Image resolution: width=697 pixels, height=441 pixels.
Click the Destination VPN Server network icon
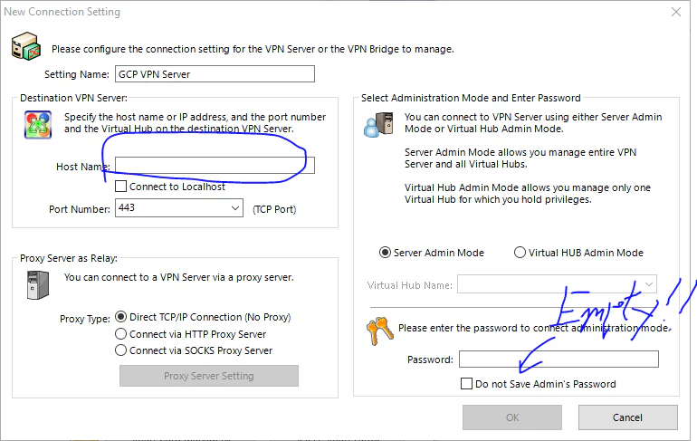(38, 125)
